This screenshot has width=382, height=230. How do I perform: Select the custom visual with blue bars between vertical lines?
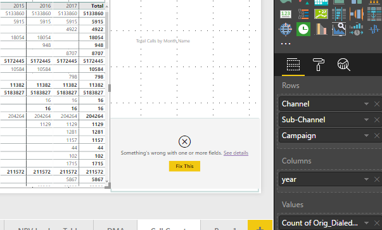[339, 14]
